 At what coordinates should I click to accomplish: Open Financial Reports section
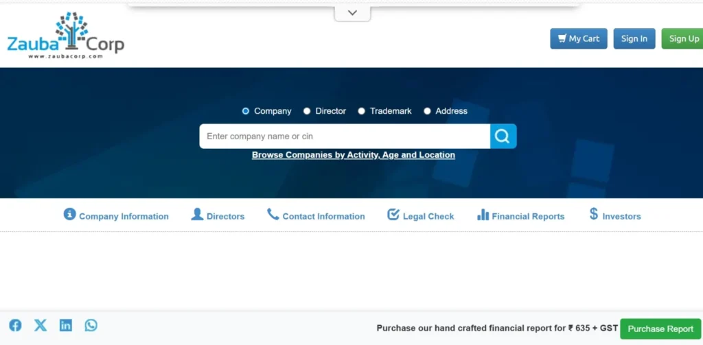click(528, 217)
